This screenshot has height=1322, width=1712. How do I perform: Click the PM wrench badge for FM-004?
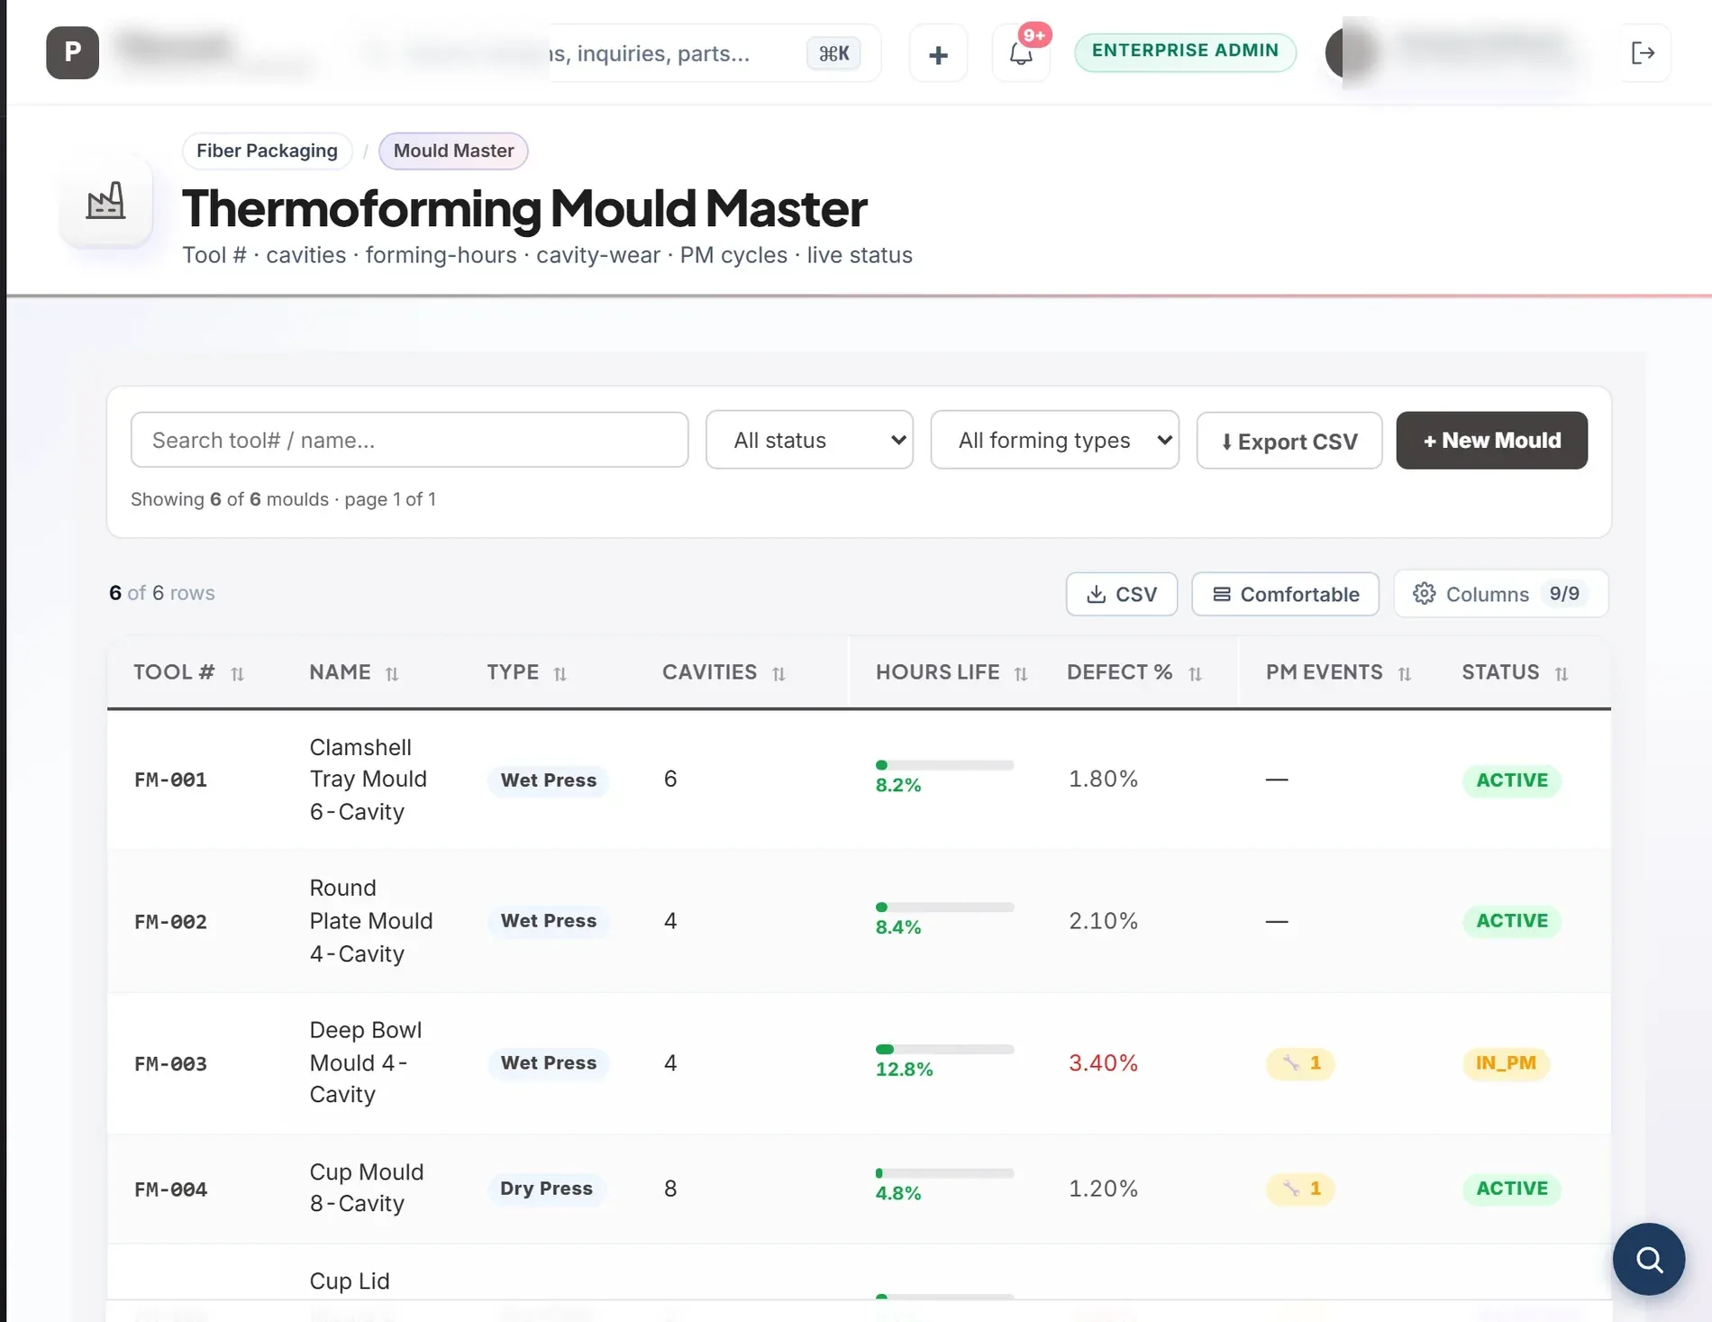1300,1189
